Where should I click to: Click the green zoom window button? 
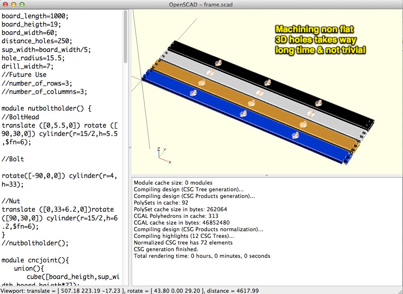click(x=22, y=5)
